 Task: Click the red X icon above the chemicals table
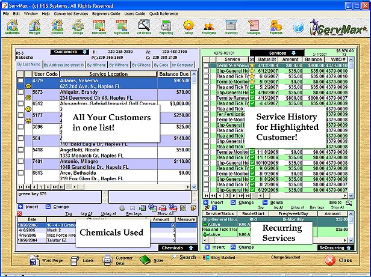point(19,213)
